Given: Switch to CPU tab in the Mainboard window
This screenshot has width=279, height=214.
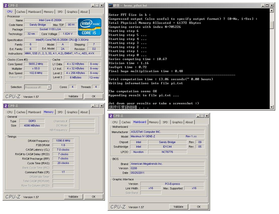Looking at the screenshot, I should pos(115,122).
